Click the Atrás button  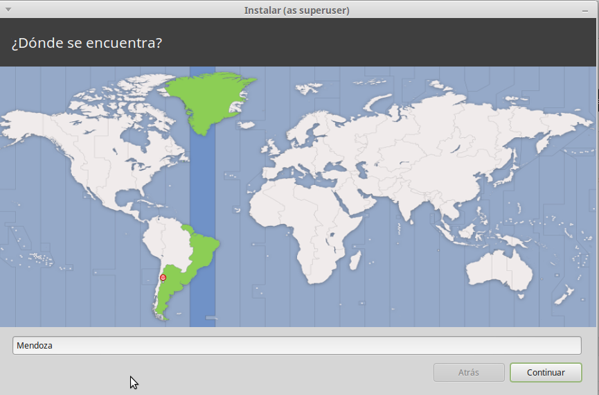(x=468, y=372)
